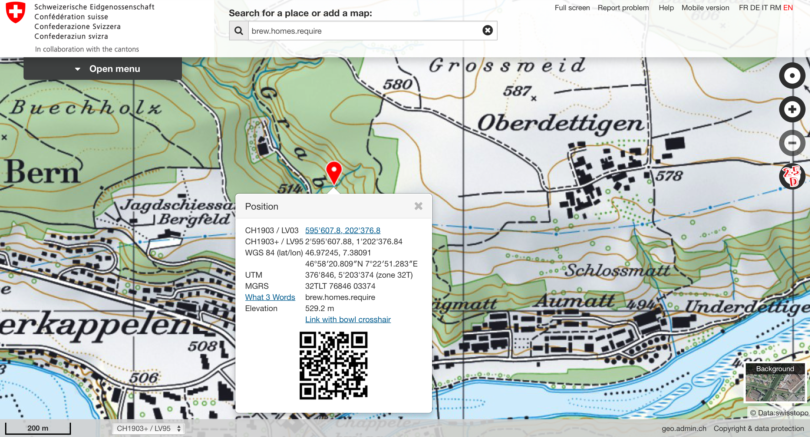Open Copyright & data protection
Image resolution: width=810 pixels, height=437 pixels.
759,428
